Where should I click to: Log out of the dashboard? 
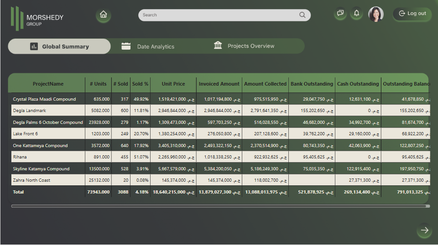click(x=412, y=13)
